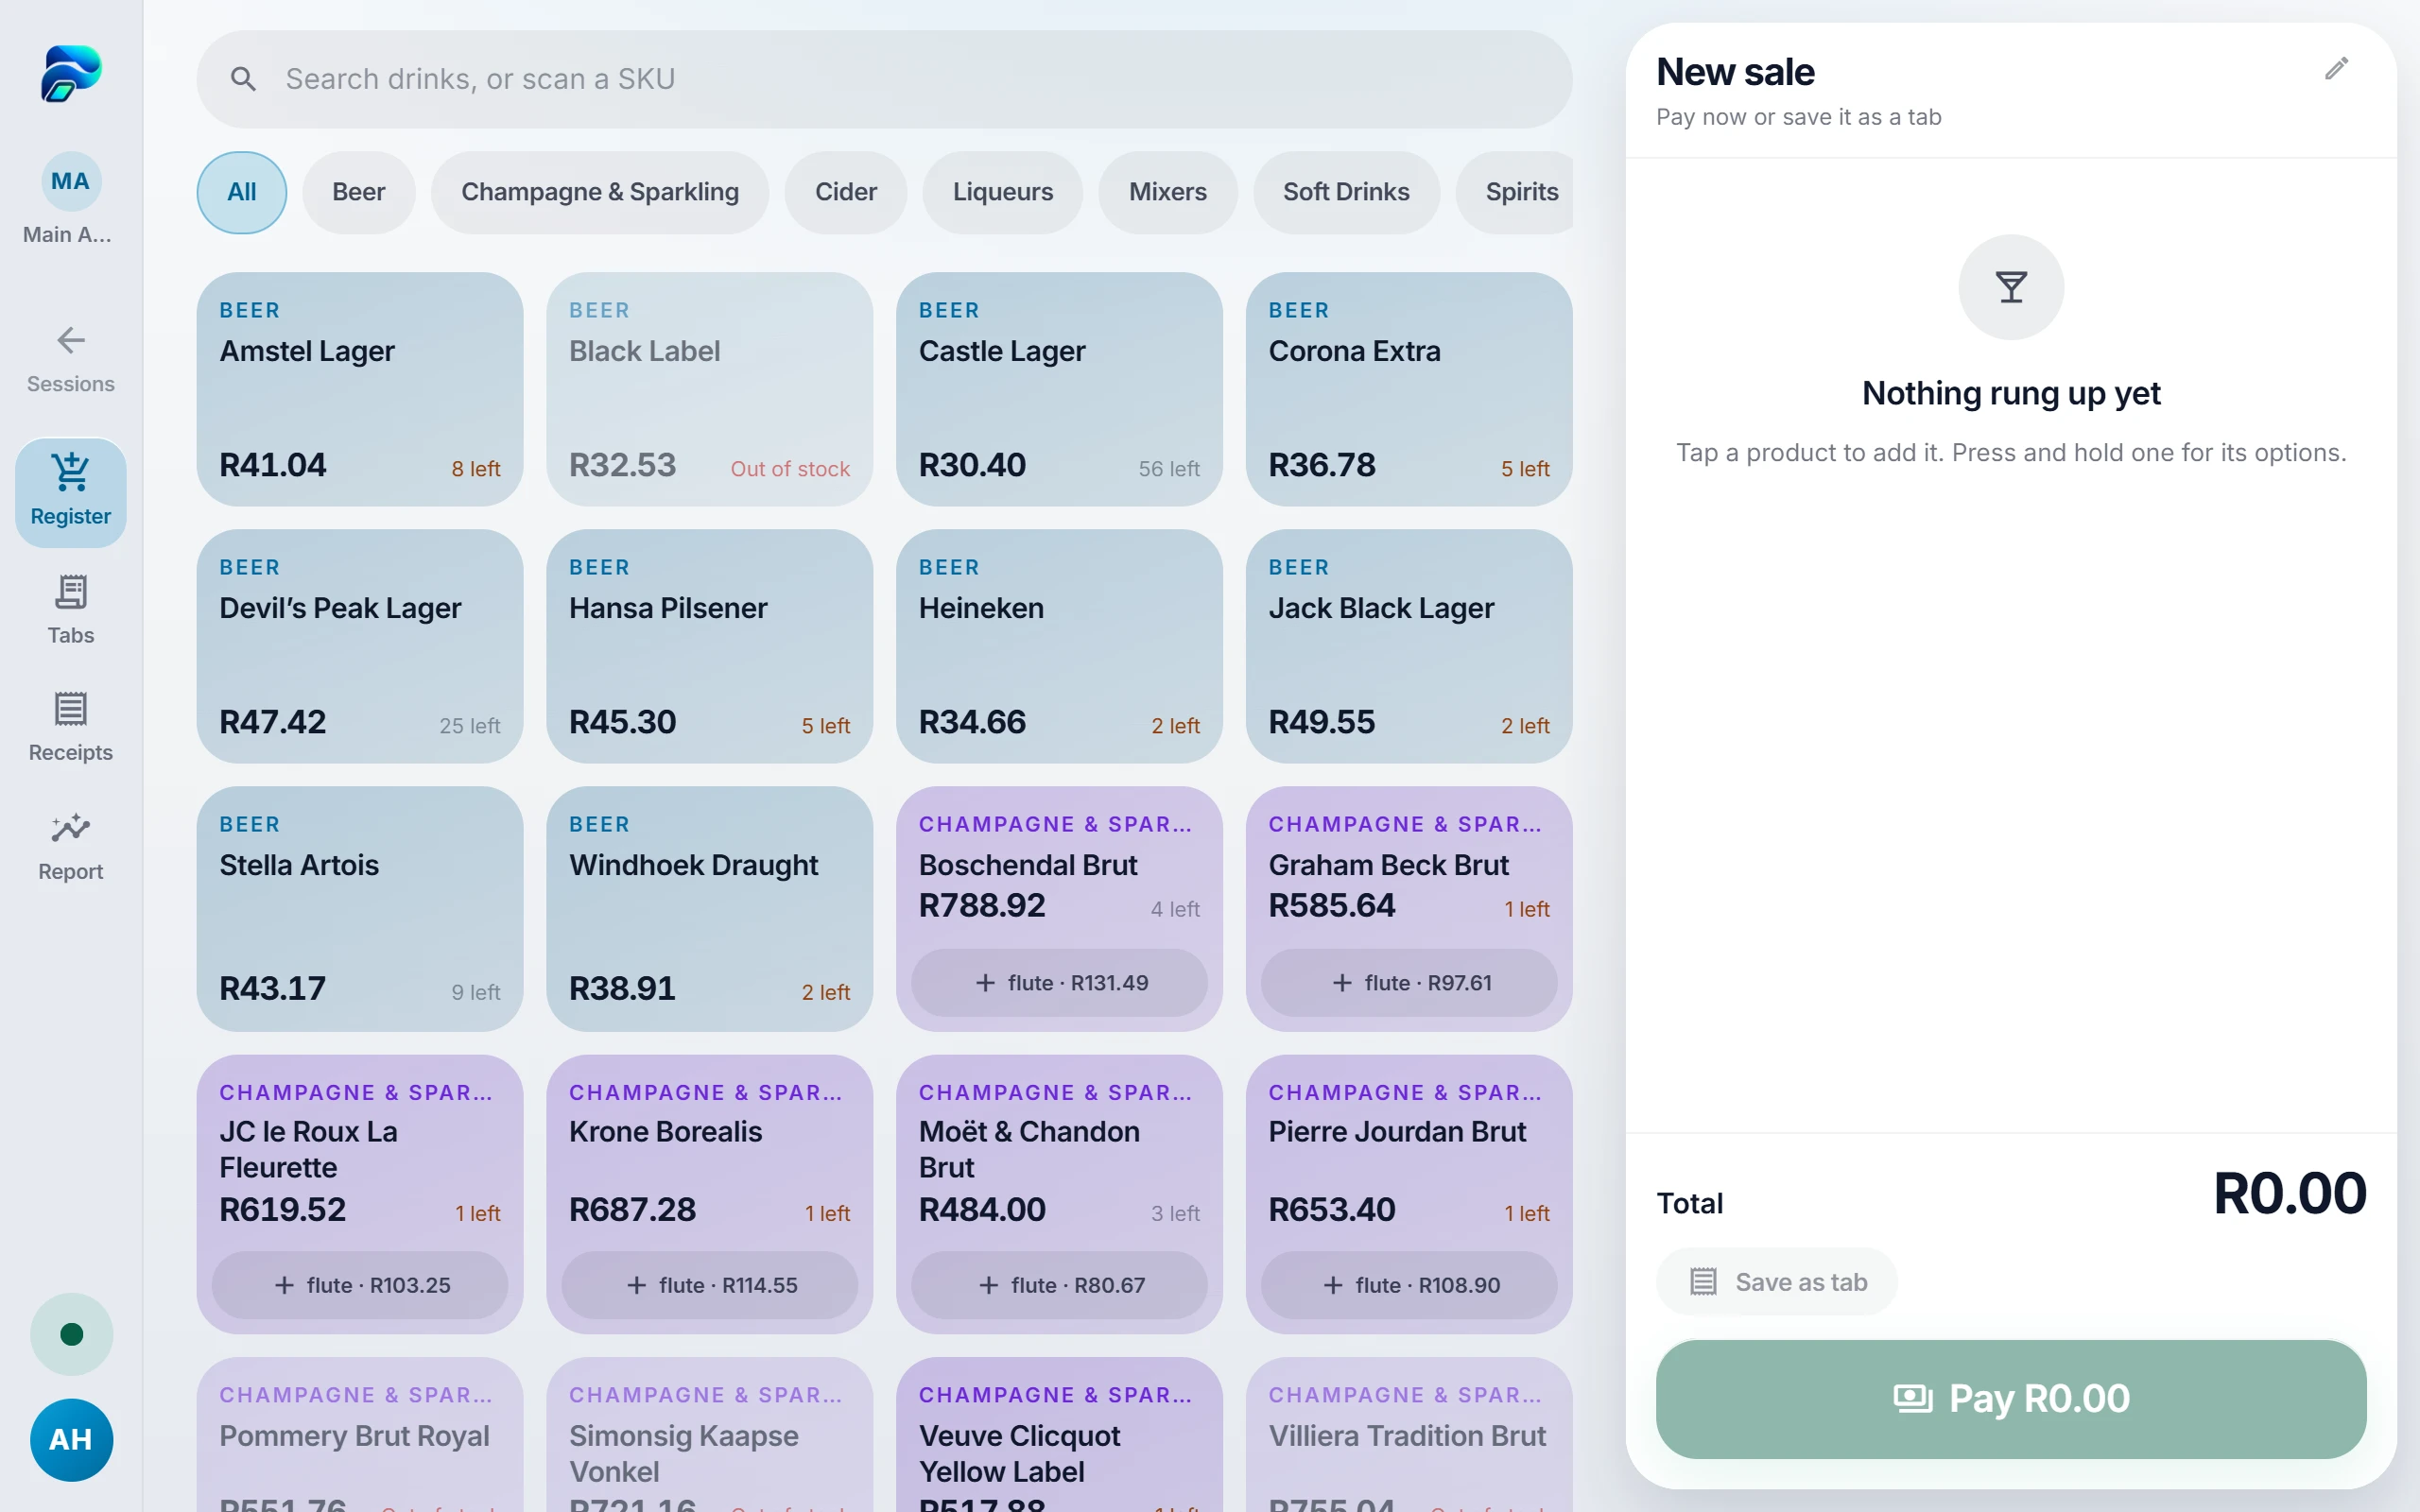Click the search magnifier icon
2420x1512 pixels.
click(x=243, y=79)
